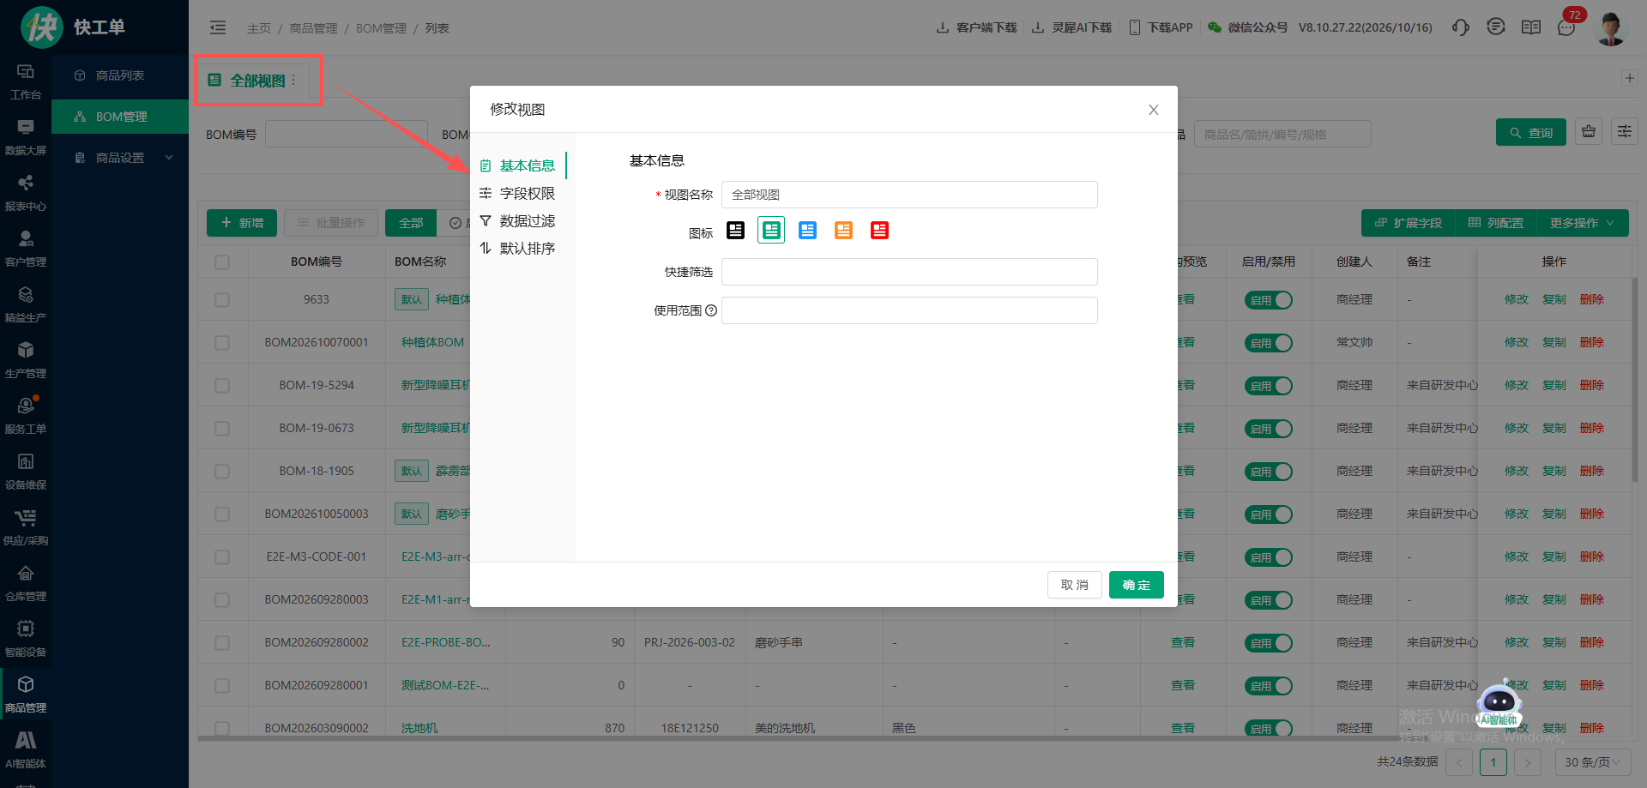1647x788 pixels.
Task: Choose the green view icon option
Action: coord(771,230)
